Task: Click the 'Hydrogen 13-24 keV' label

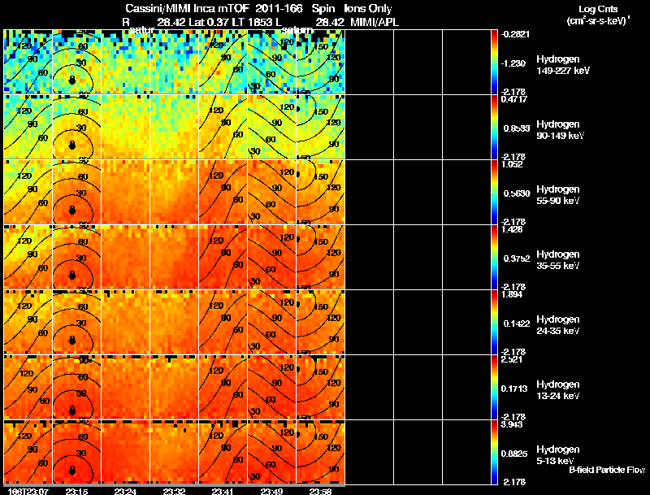Action: 558,390
